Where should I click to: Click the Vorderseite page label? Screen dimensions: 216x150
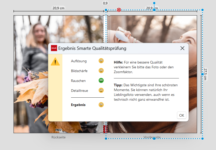tap(152, 137)
